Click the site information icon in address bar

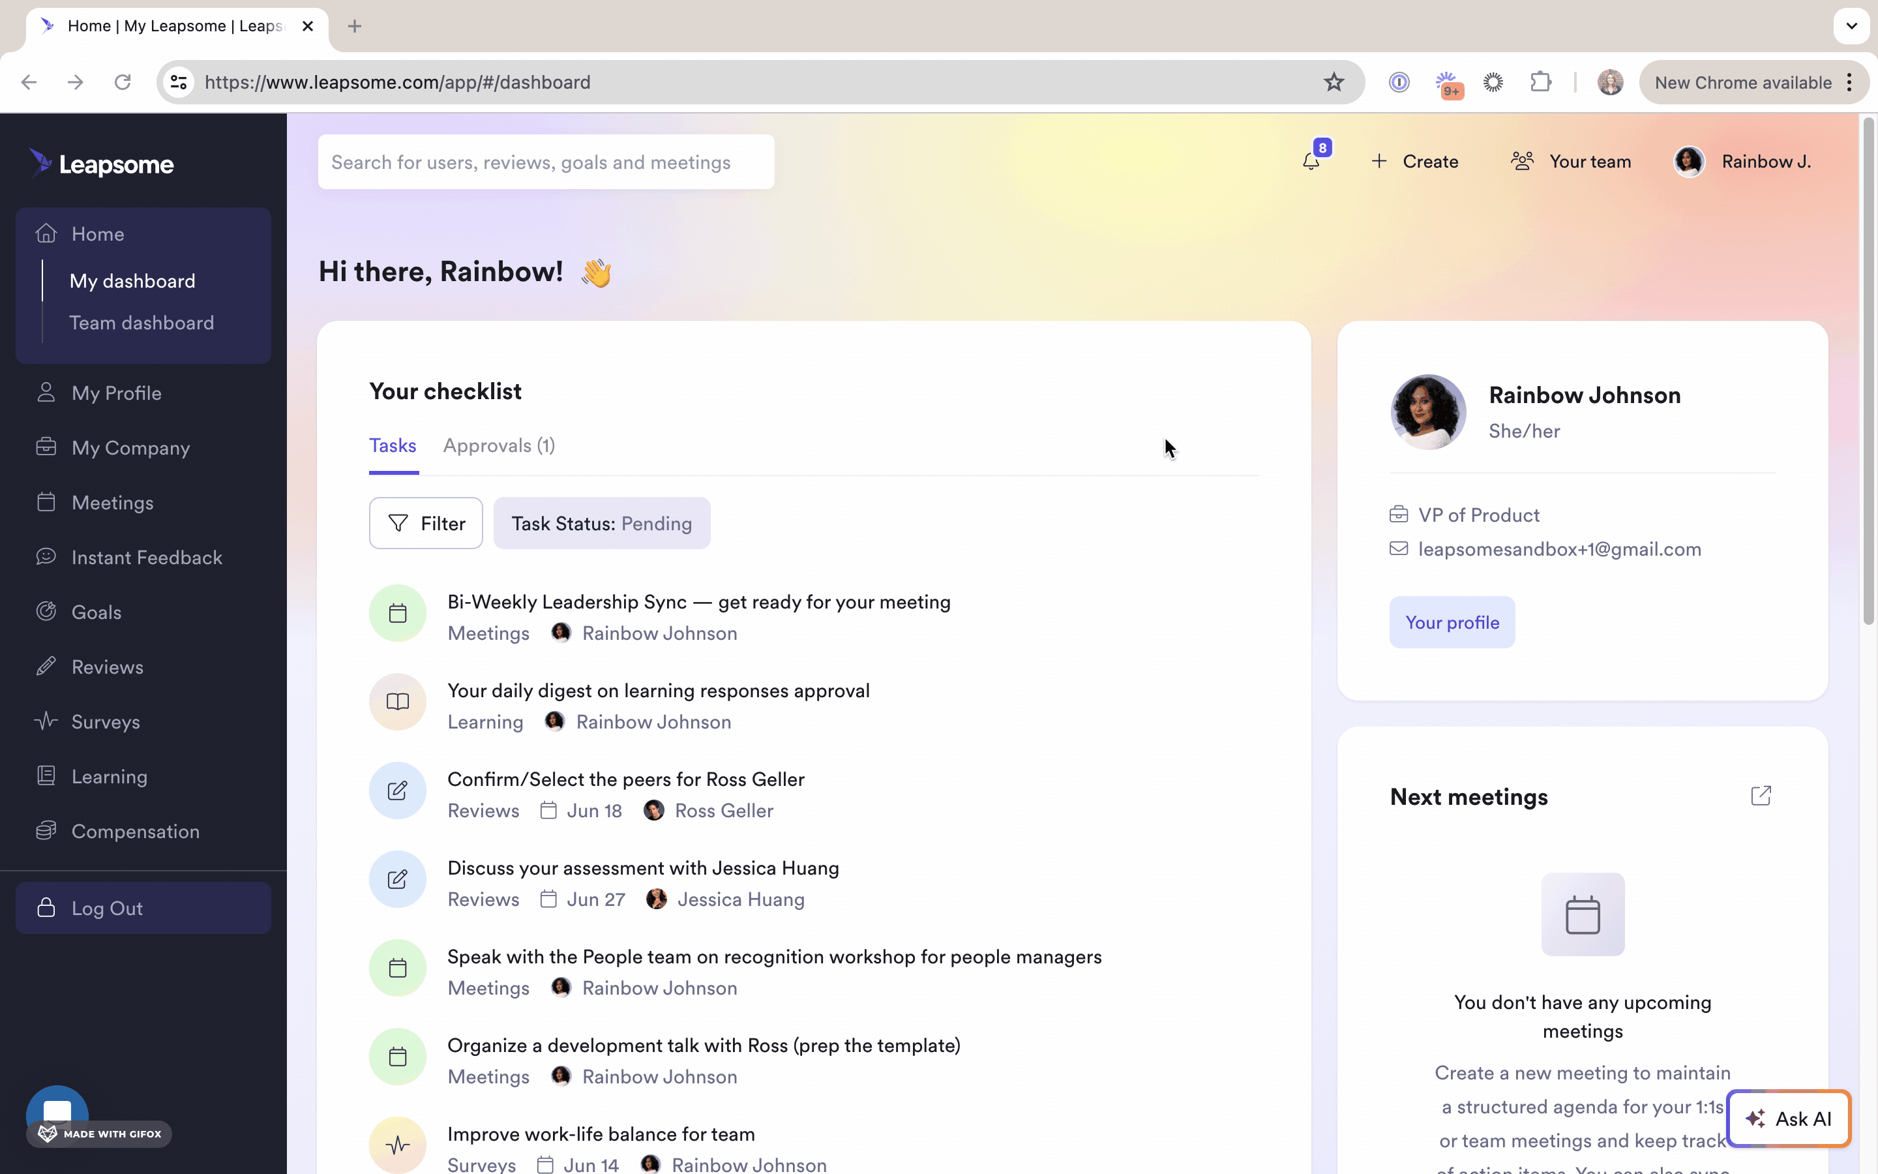[179, 82]
